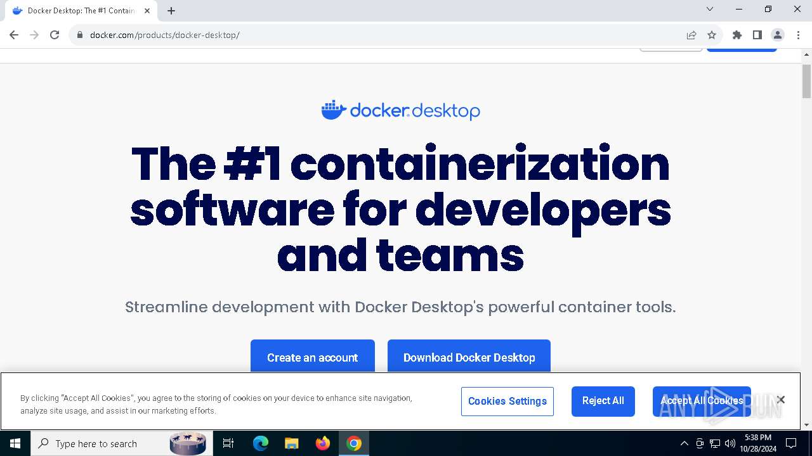Accept All Cookies
Image resolution: width=812 pixels, height=456 pixels.
click(702, 401)
